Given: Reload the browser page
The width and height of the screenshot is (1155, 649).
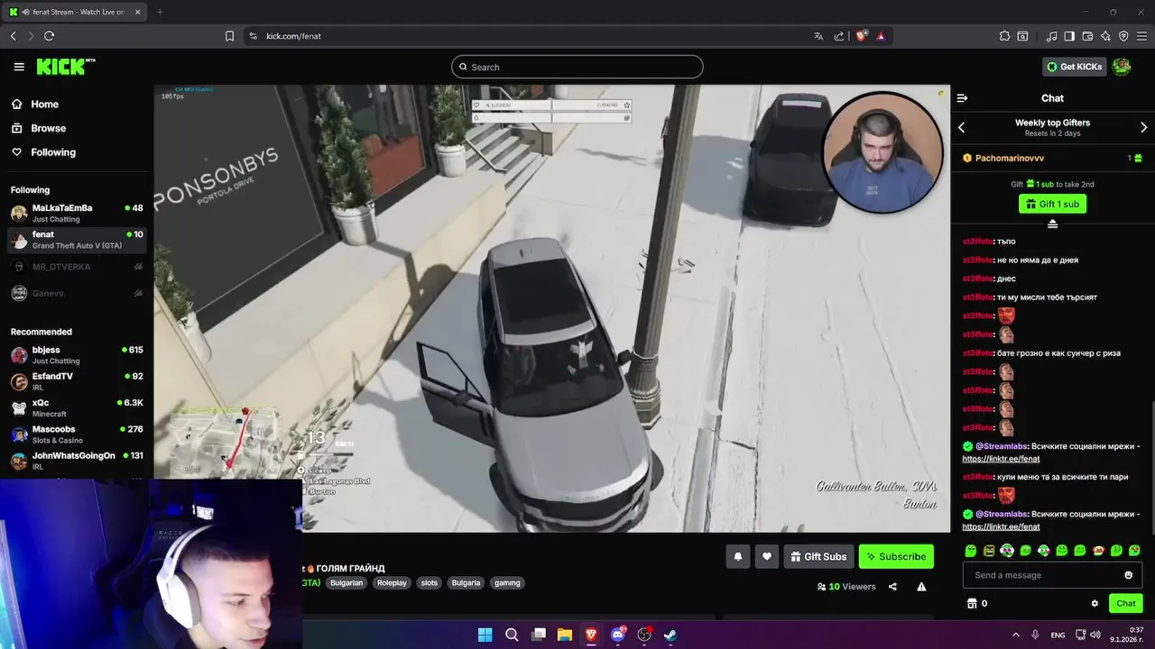Looking at the screenshot, I should [x=49, y=36].
